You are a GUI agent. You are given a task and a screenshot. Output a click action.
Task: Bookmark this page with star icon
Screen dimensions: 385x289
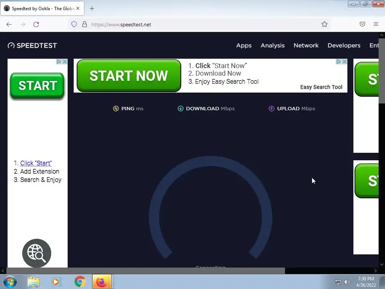[324, 24]
